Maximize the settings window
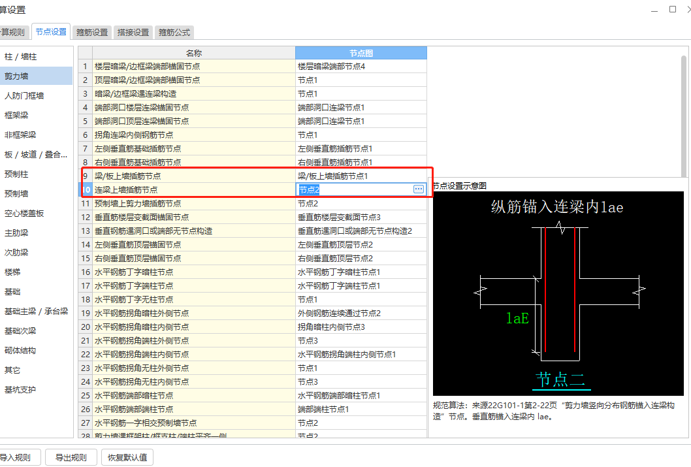691x467 pixels. point(673,9)
